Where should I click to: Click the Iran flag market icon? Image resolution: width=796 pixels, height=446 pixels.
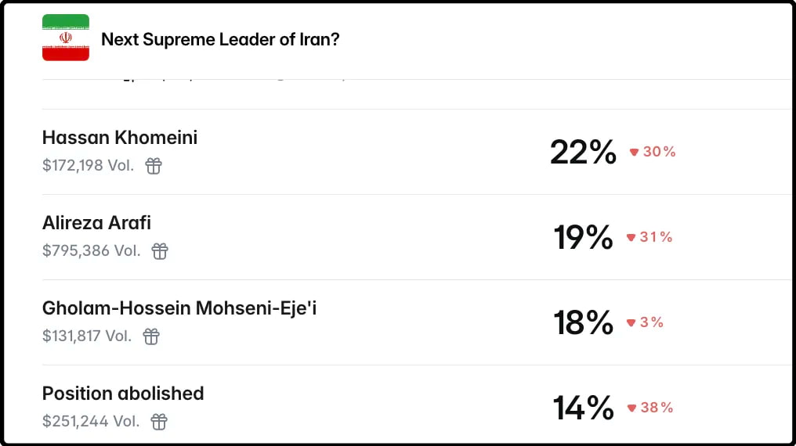coord(65,38)
